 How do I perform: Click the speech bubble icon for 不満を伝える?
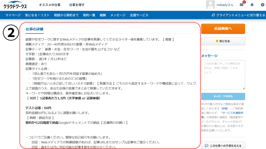(207, 146)
